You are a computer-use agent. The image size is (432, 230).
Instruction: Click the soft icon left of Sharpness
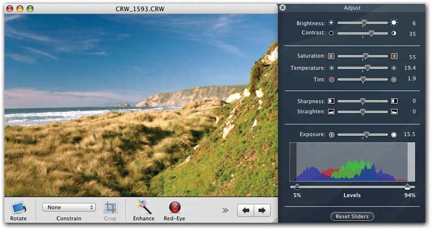[331, 101]
